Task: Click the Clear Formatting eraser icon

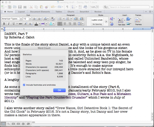Action: point(53,19)
